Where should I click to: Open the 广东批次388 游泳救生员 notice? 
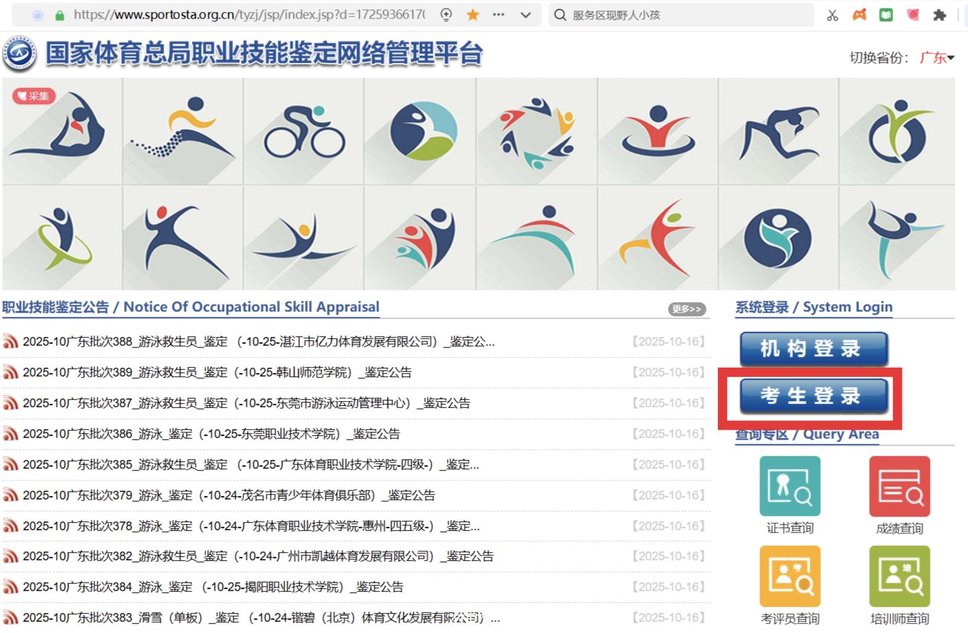point(258,342)
